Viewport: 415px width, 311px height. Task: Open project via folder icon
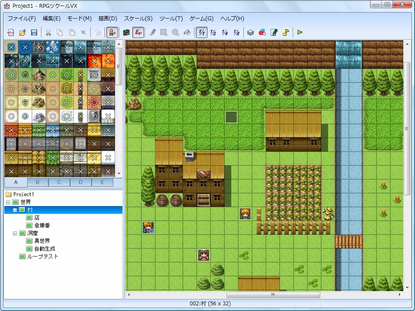[22, 32]
